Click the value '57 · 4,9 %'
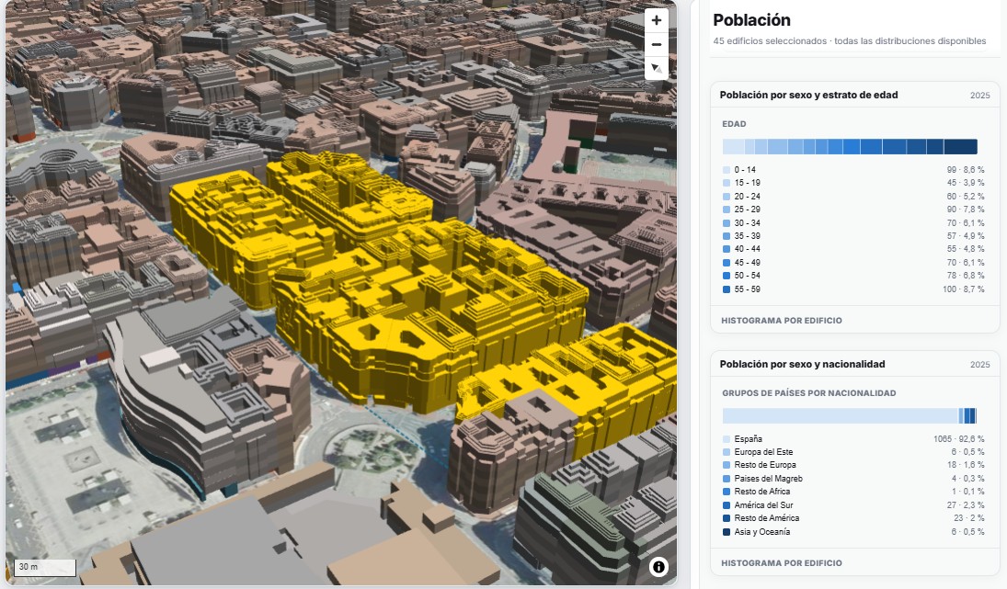Viewport: 1007px width, 589px height. point(966,236)
